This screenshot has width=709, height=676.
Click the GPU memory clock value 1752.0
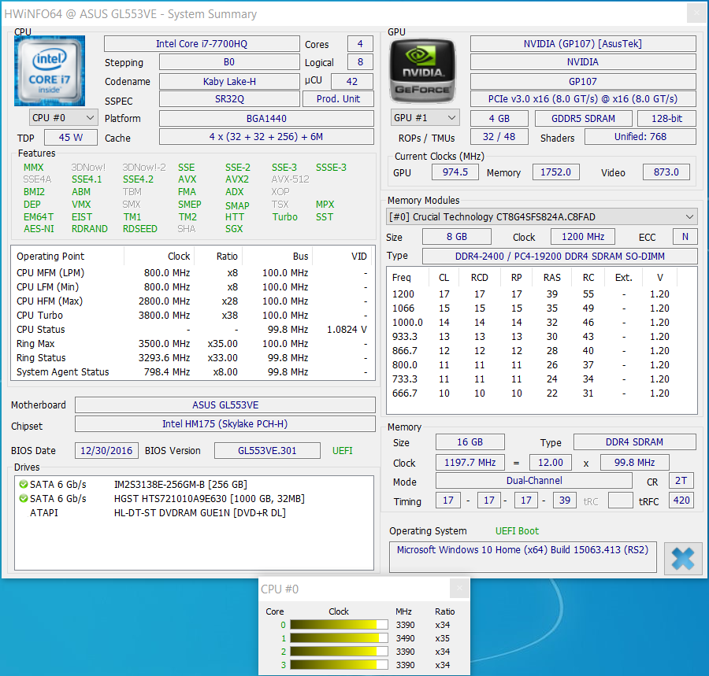[x=555, y=172]
